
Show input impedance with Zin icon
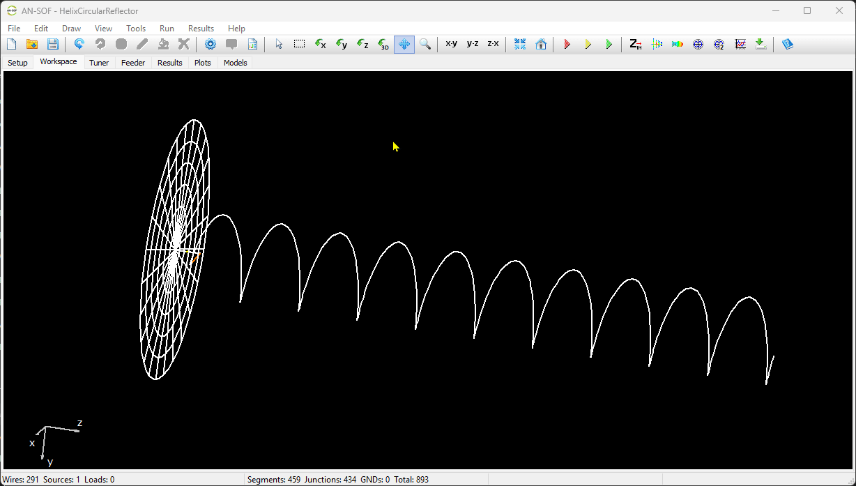[x=635, y=44]
